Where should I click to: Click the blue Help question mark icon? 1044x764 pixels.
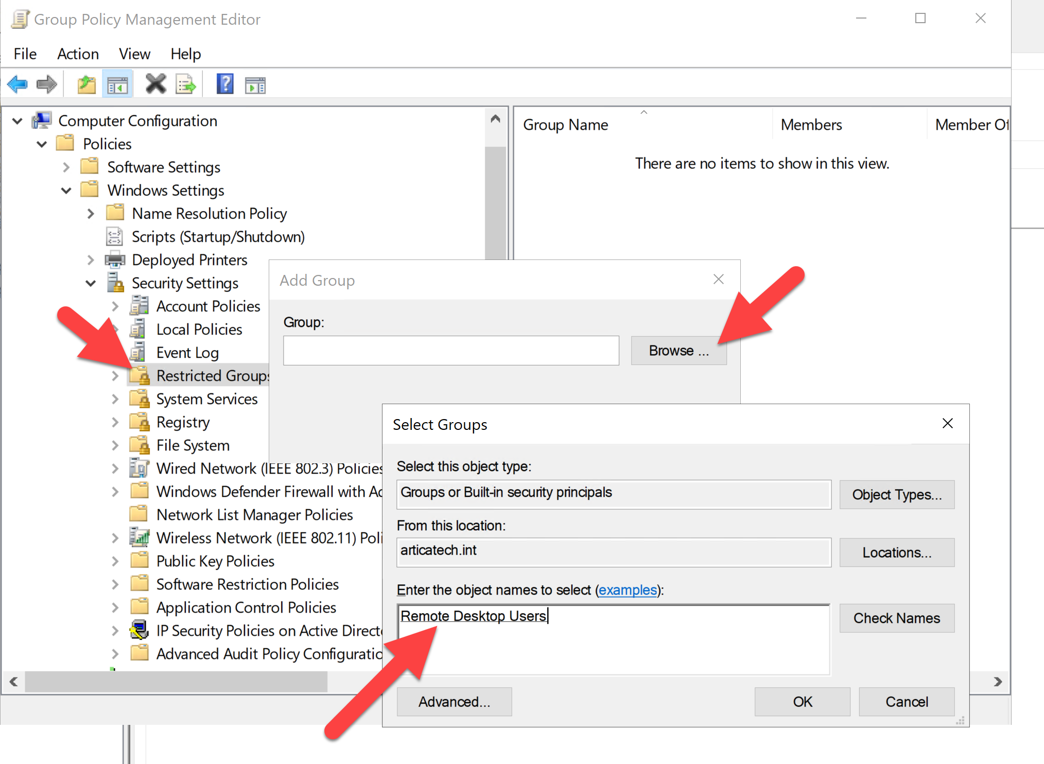pyautogui.click(x=225, y=84)
